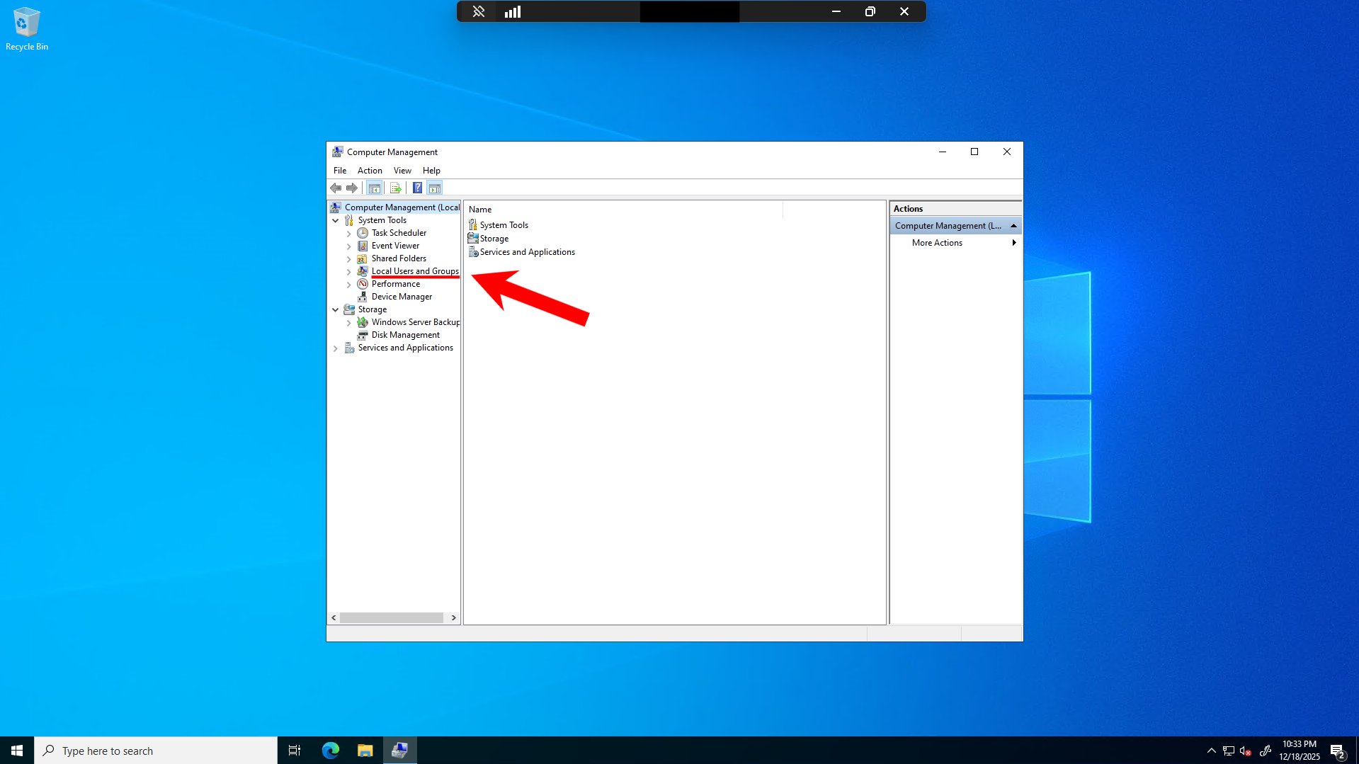Expand the Task Scheduler node
This screenshot has height=764, width=1359.
pos(348,234)
